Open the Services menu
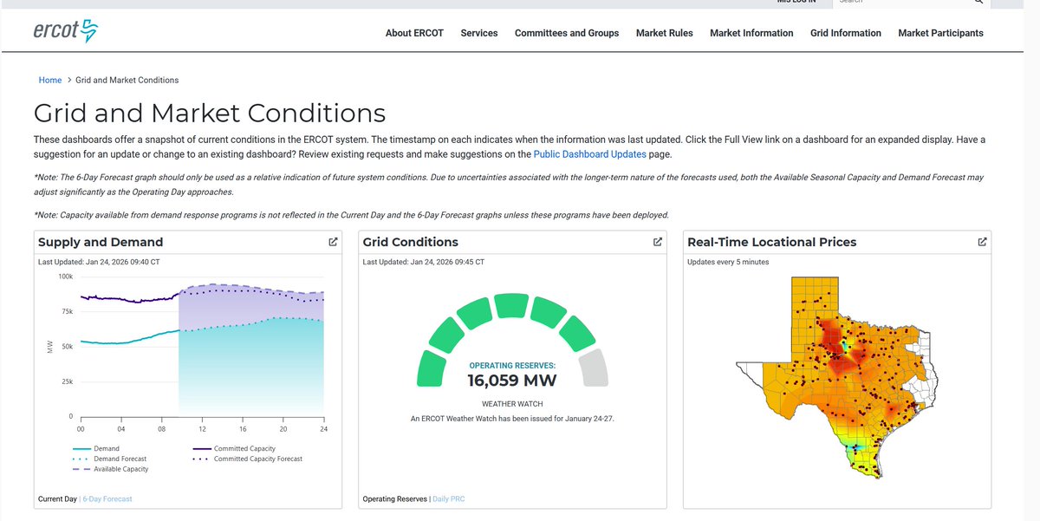Screen dimensions: 1040x521 [x=479, y=33]
